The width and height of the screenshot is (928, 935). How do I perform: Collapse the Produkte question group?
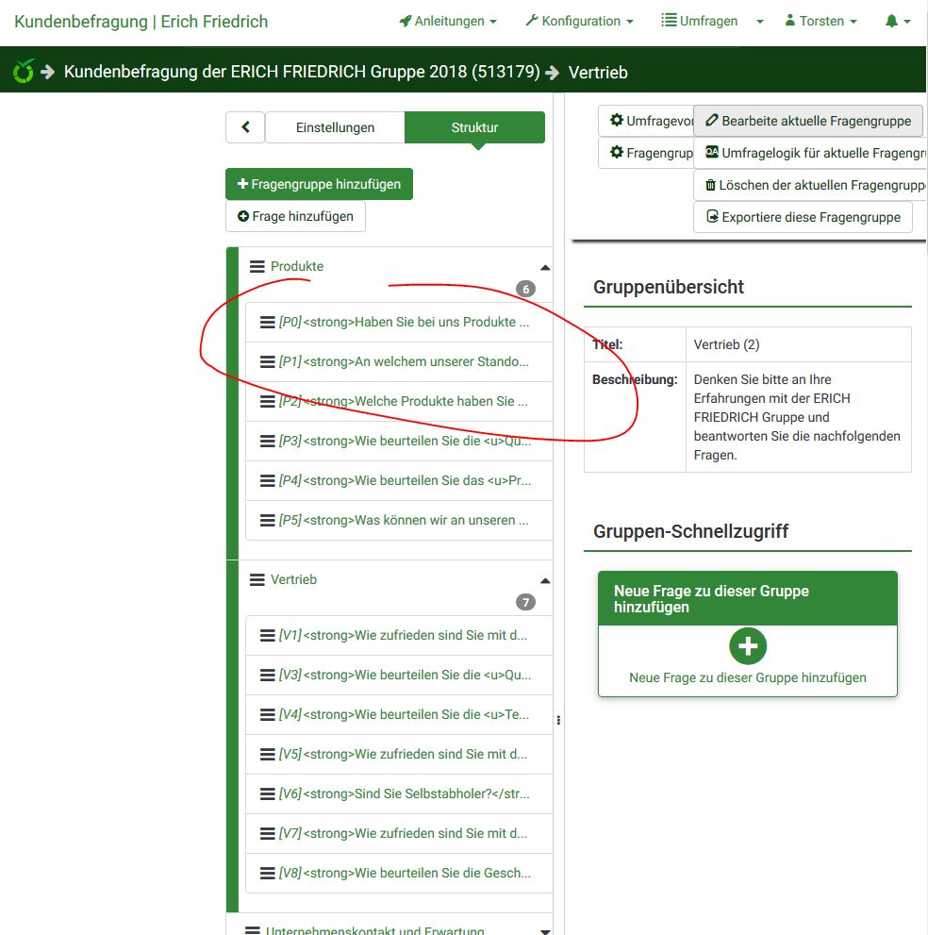(544, 268)
